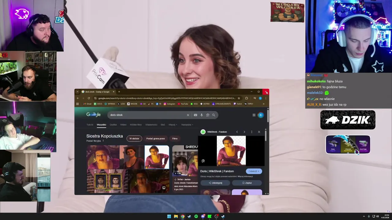Image resolution: width=392 pixels, height=220 pixels.
Task: Go to previous image in Fandom panel
Action: pos(237,132)
